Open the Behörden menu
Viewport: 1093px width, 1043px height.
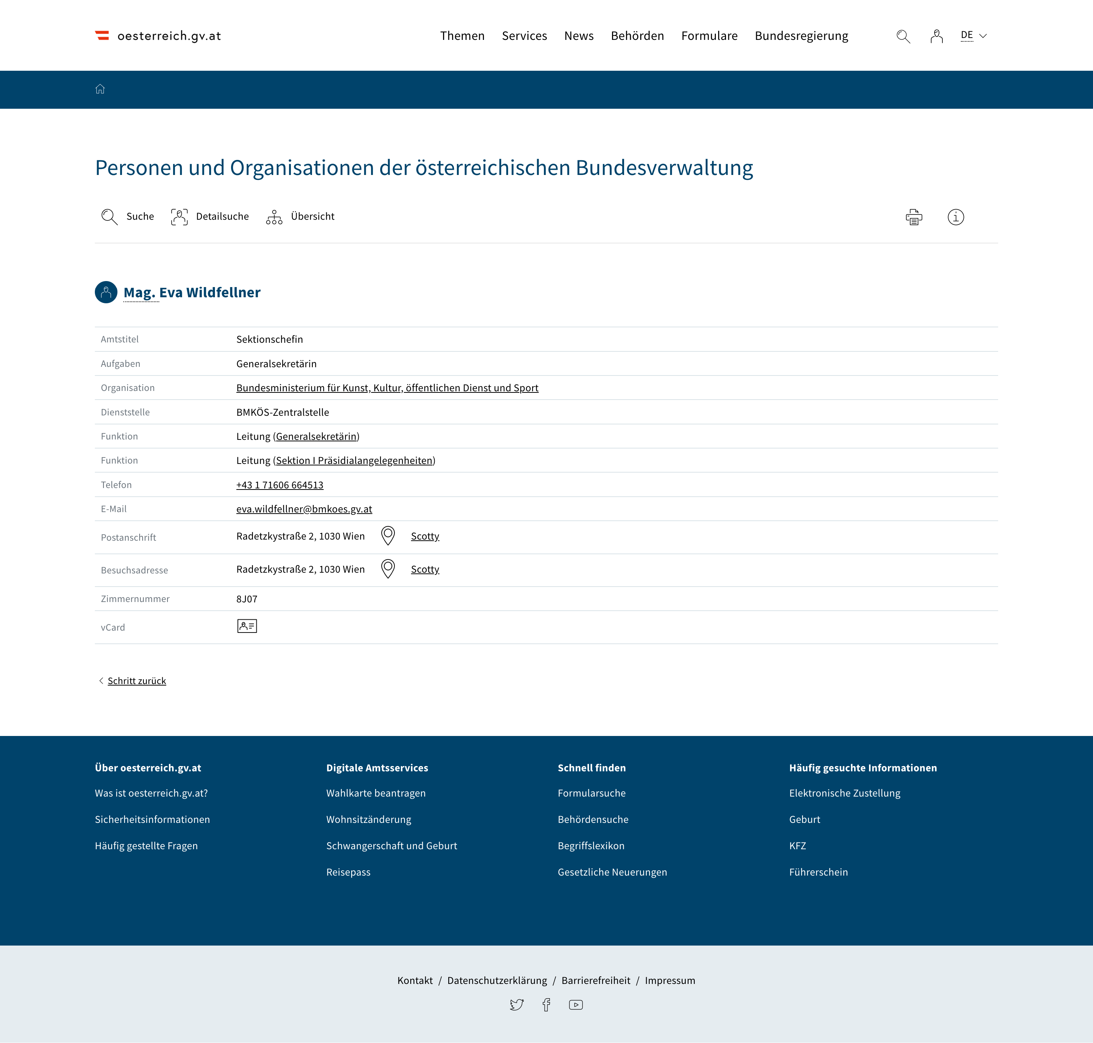pos(638,36)
